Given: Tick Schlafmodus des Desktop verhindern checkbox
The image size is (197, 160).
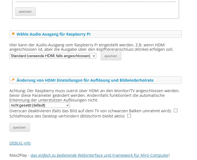Looking at the screenshot, I should tap(129, 116).
